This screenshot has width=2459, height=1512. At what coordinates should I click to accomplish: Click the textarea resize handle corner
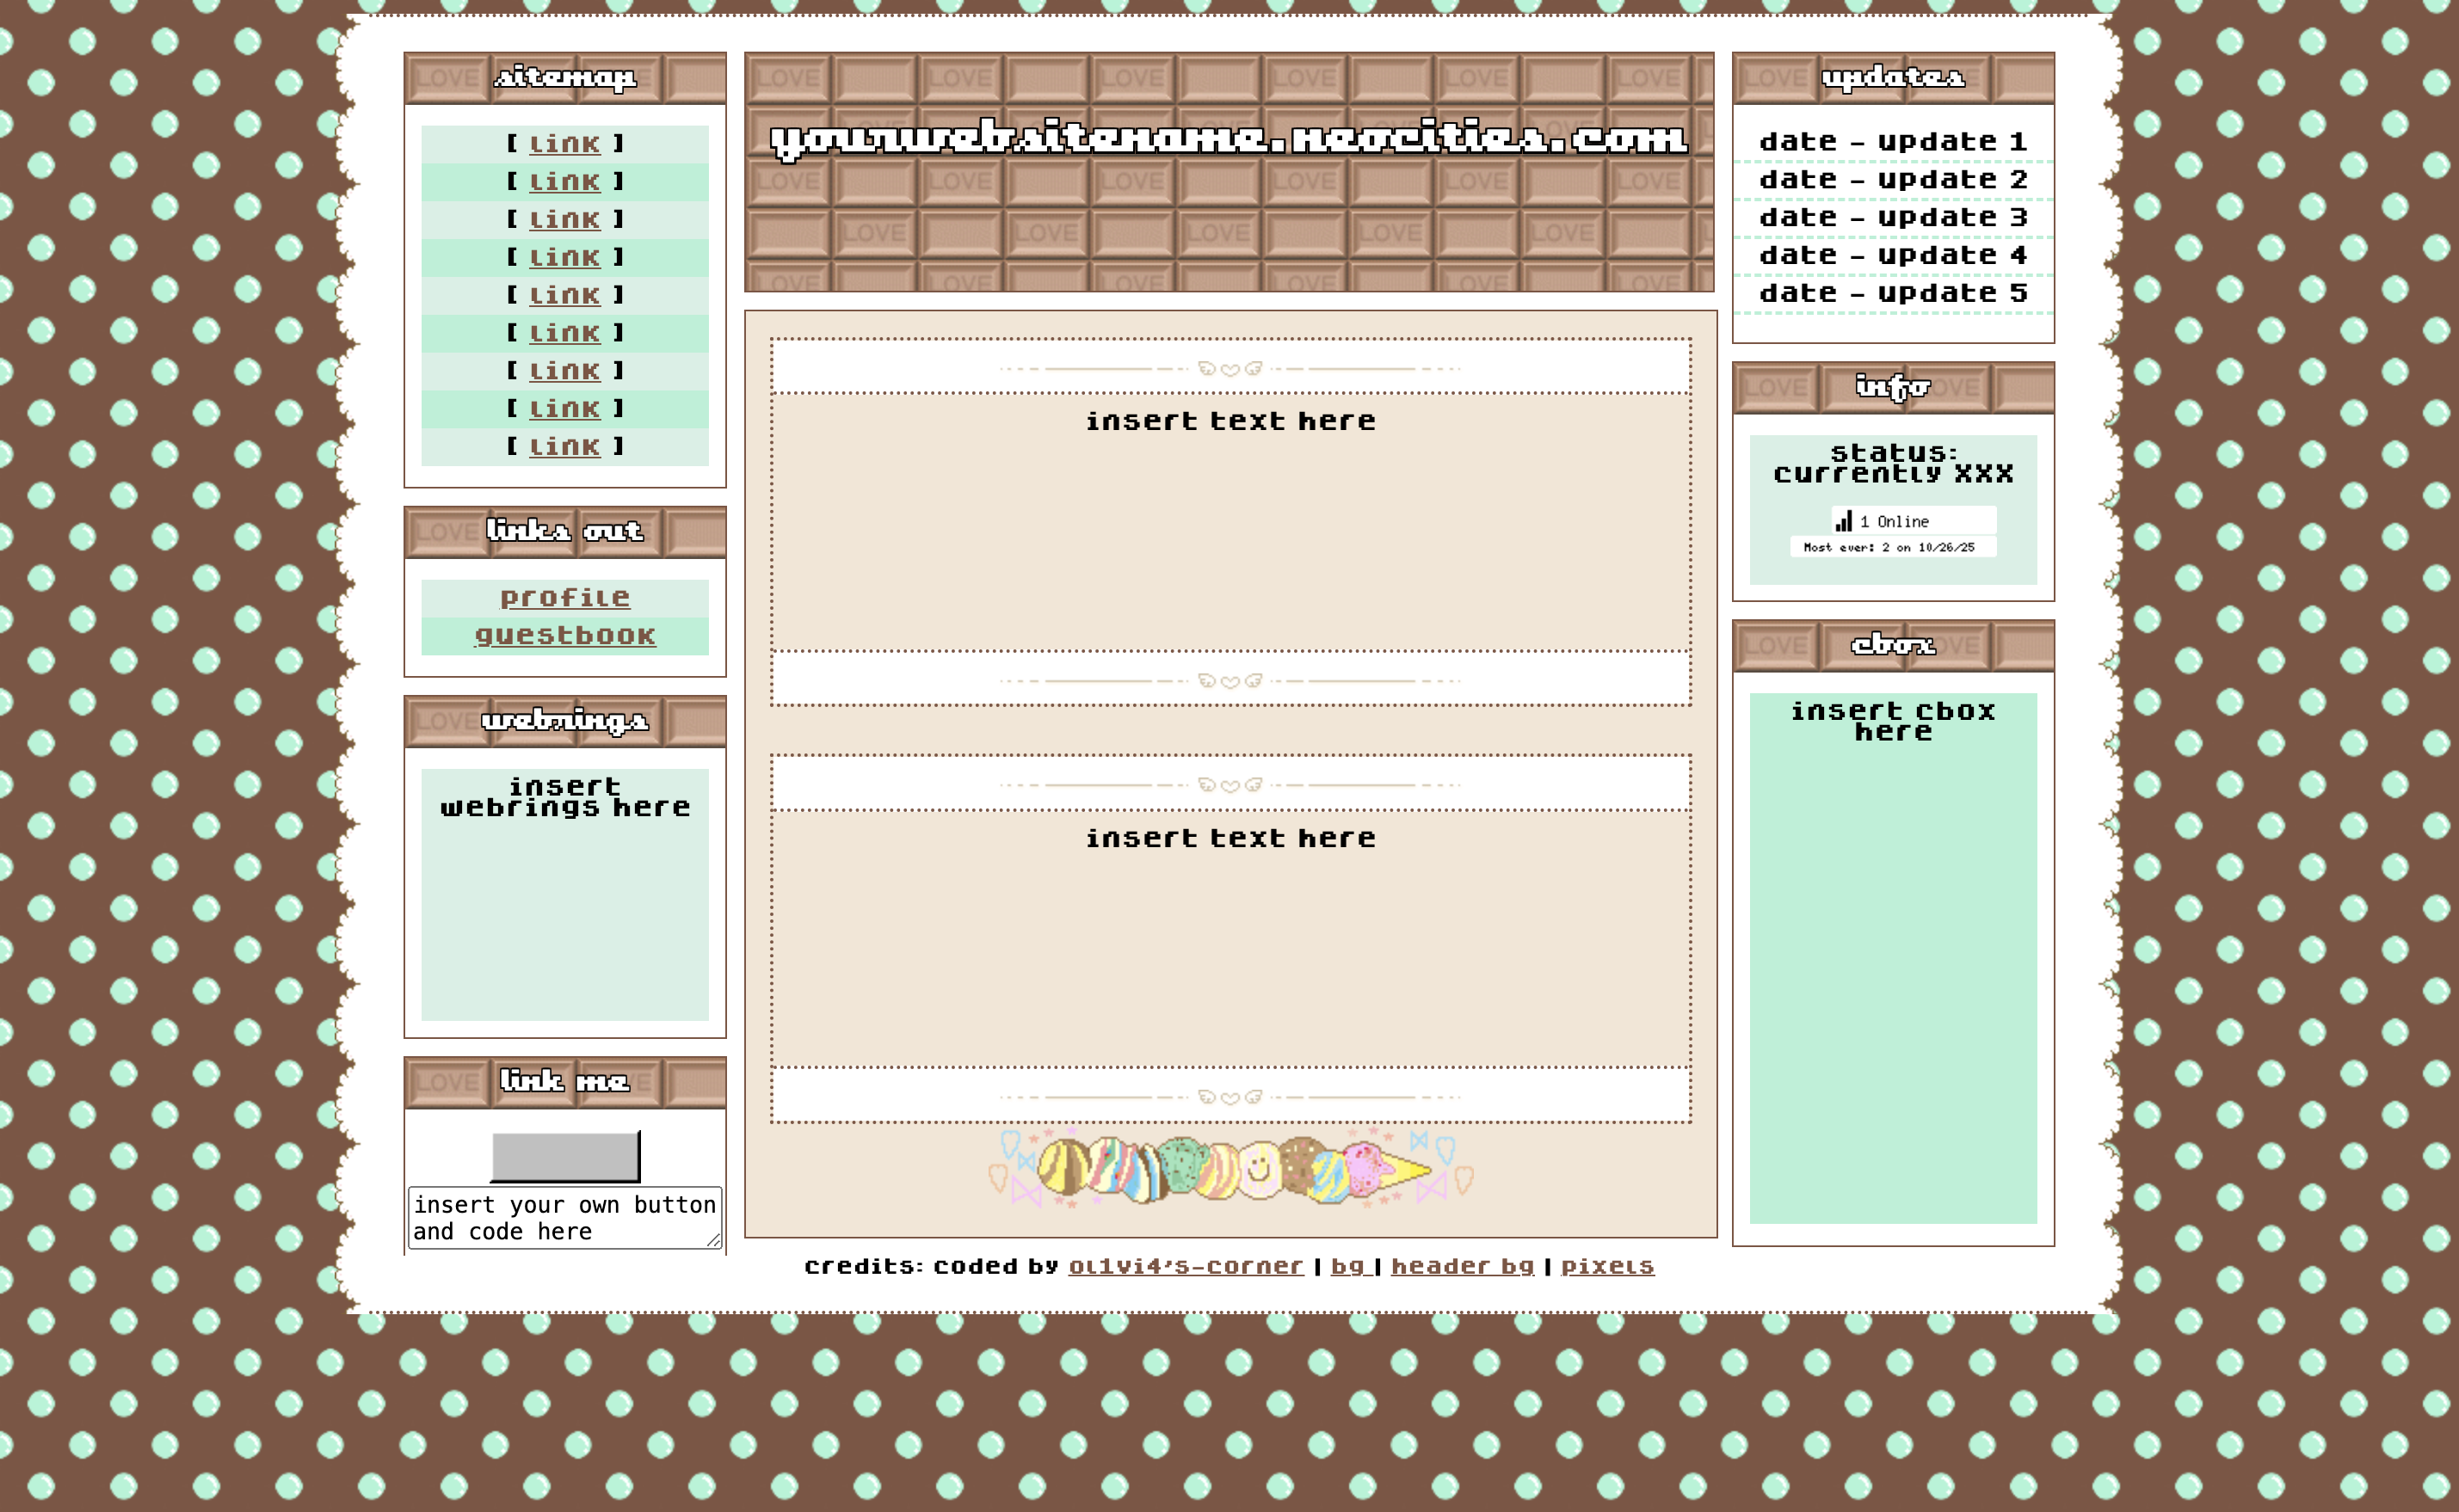click(x=713, y=1240)
